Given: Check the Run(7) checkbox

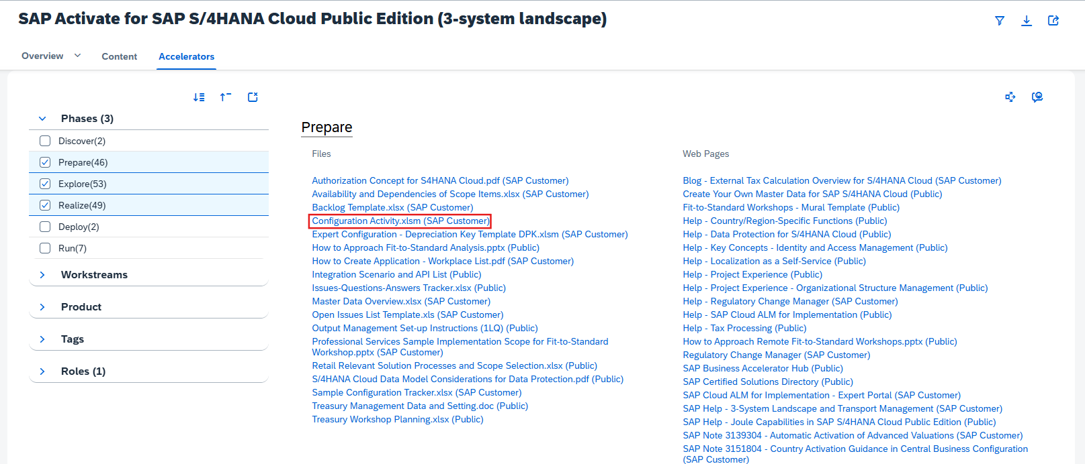Looking at the screenshot, I should pyautogui.click(x=45, y=248).
